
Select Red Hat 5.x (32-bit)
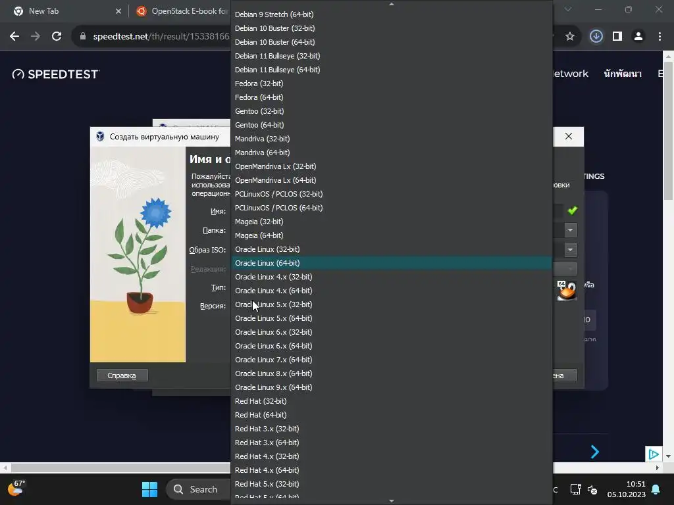click(x=392, y=483)
